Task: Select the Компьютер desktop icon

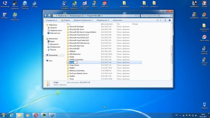Action: click(x=5, y=4)
